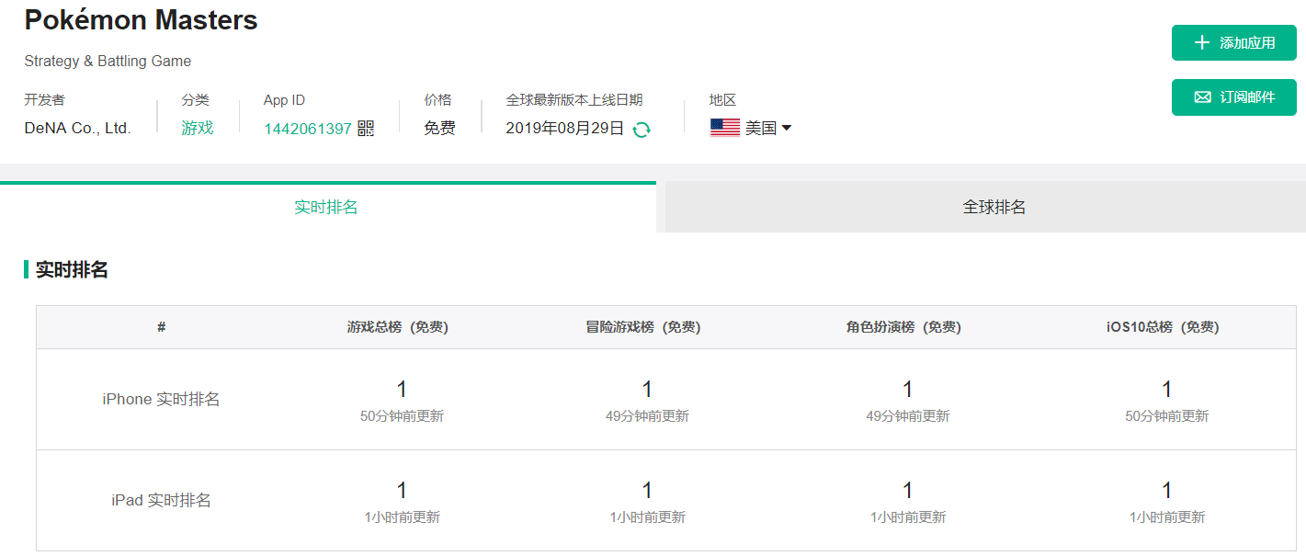Click the green refresh icon next to release date
This screenshot has width=1306, height=556.
(642, 130)
